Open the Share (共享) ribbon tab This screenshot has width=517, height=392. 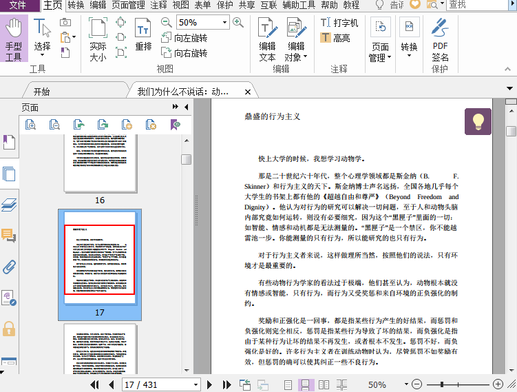point(247,5)
